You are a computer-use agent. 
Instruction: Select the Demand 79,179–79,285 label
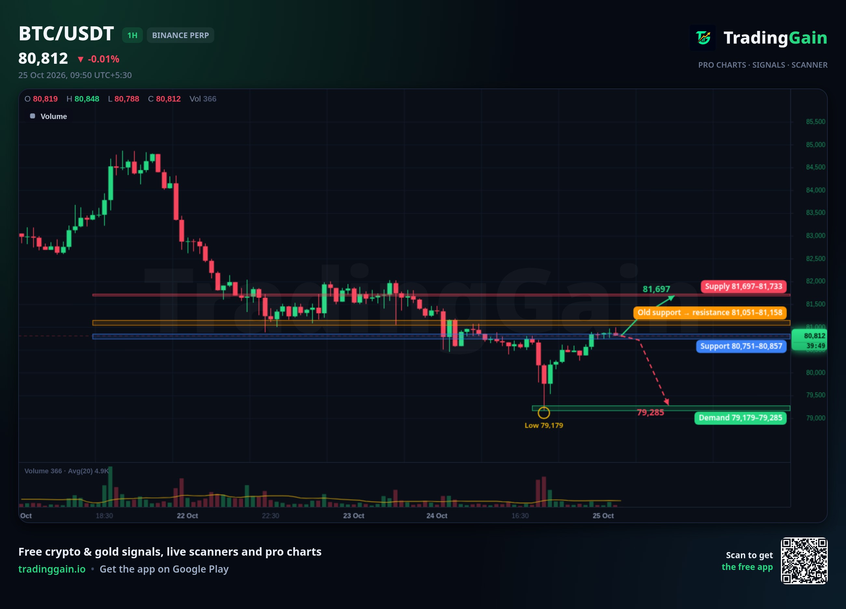pyautogui.click(x=741, y=418)
